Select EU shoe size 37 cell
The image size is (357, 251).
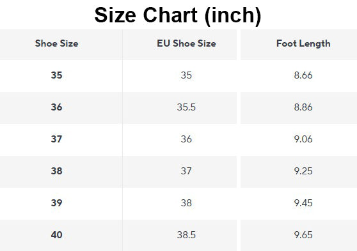coord(186,171)
